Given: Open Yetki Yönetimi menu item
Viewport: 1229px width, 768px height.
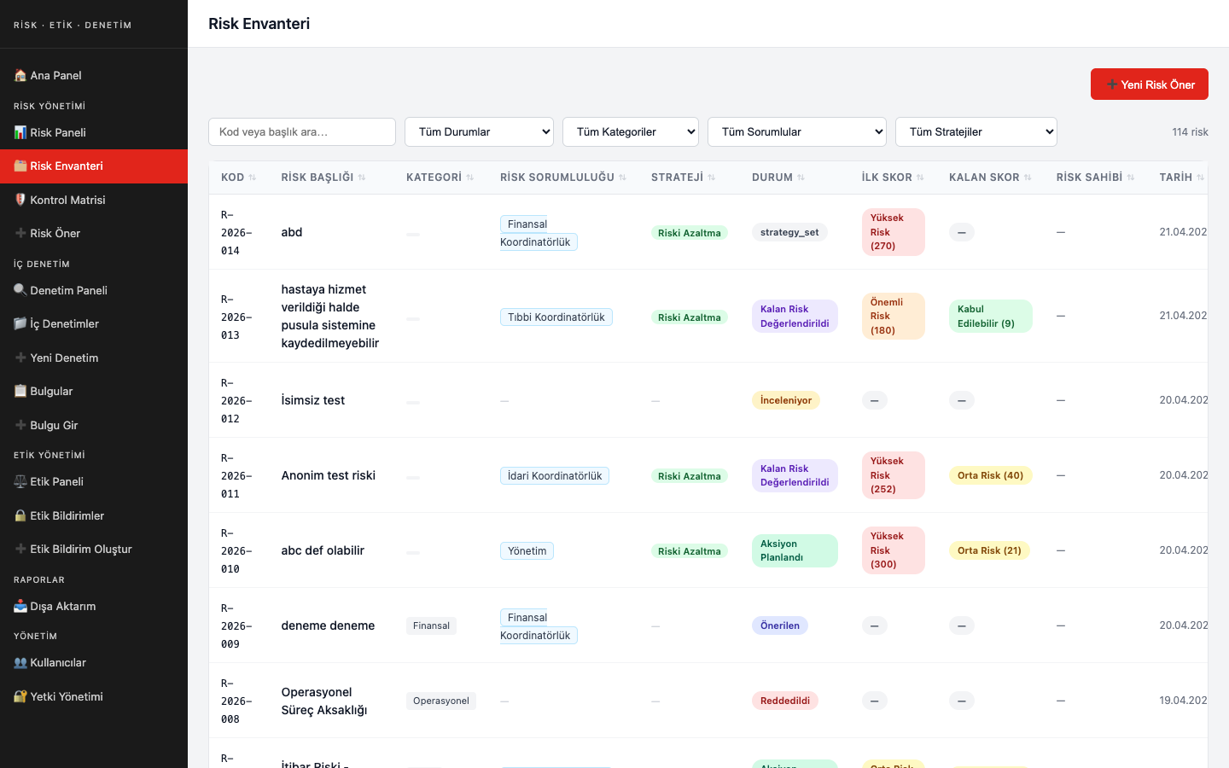Looking at the screenshot, I should 66,696.
